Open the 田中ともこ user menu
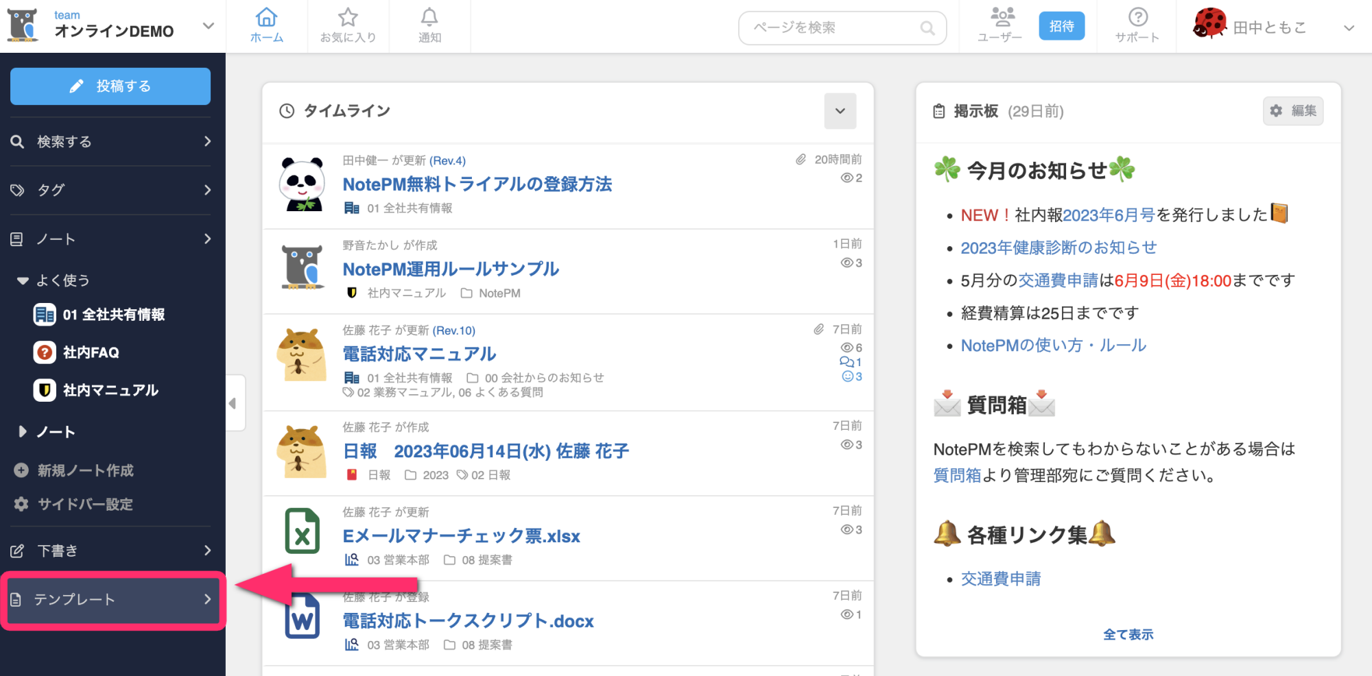Image resolution: width=1372 pixels, height=676 pixels. point(1348,28)
